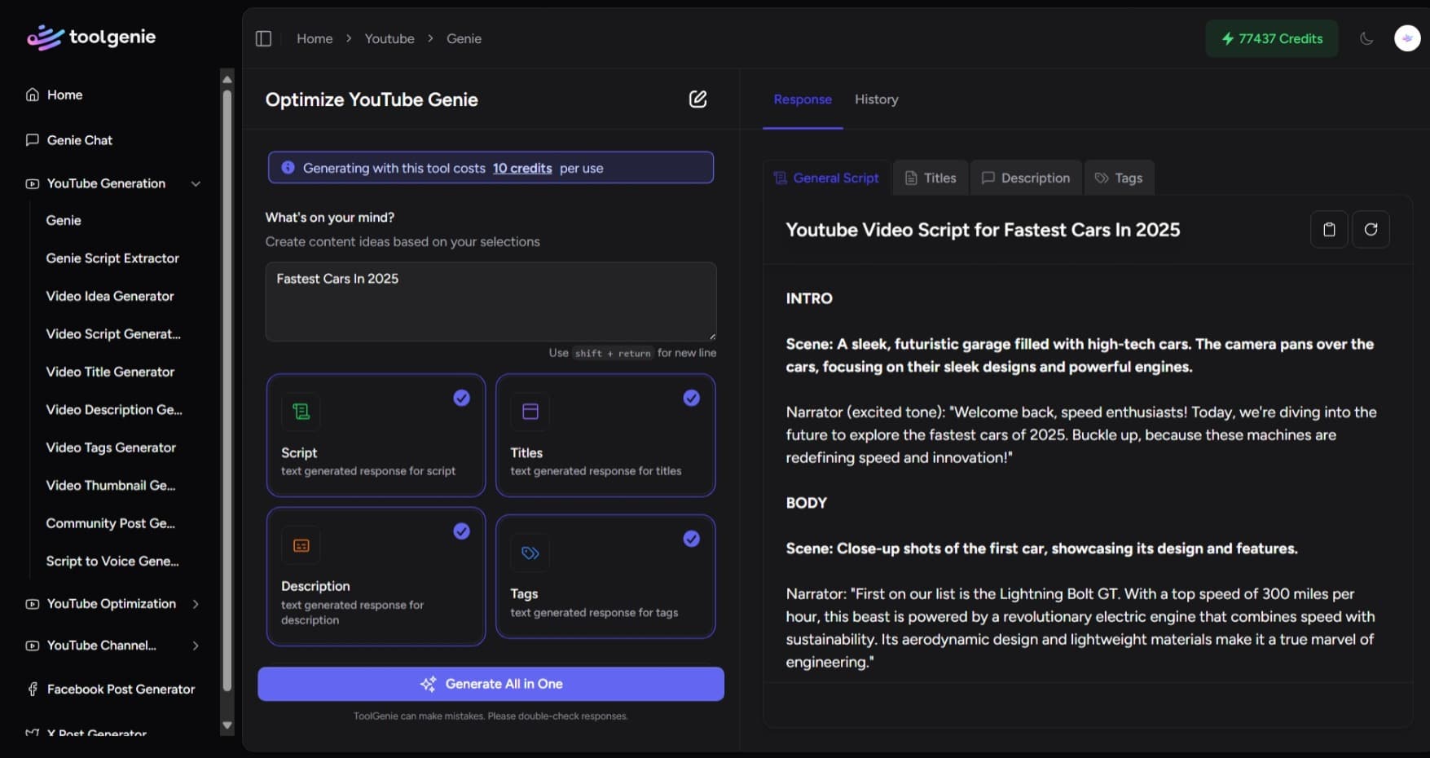Go to Home breadcrumb
This screenshot has width=1430, height=758.
tap(315, 38)
